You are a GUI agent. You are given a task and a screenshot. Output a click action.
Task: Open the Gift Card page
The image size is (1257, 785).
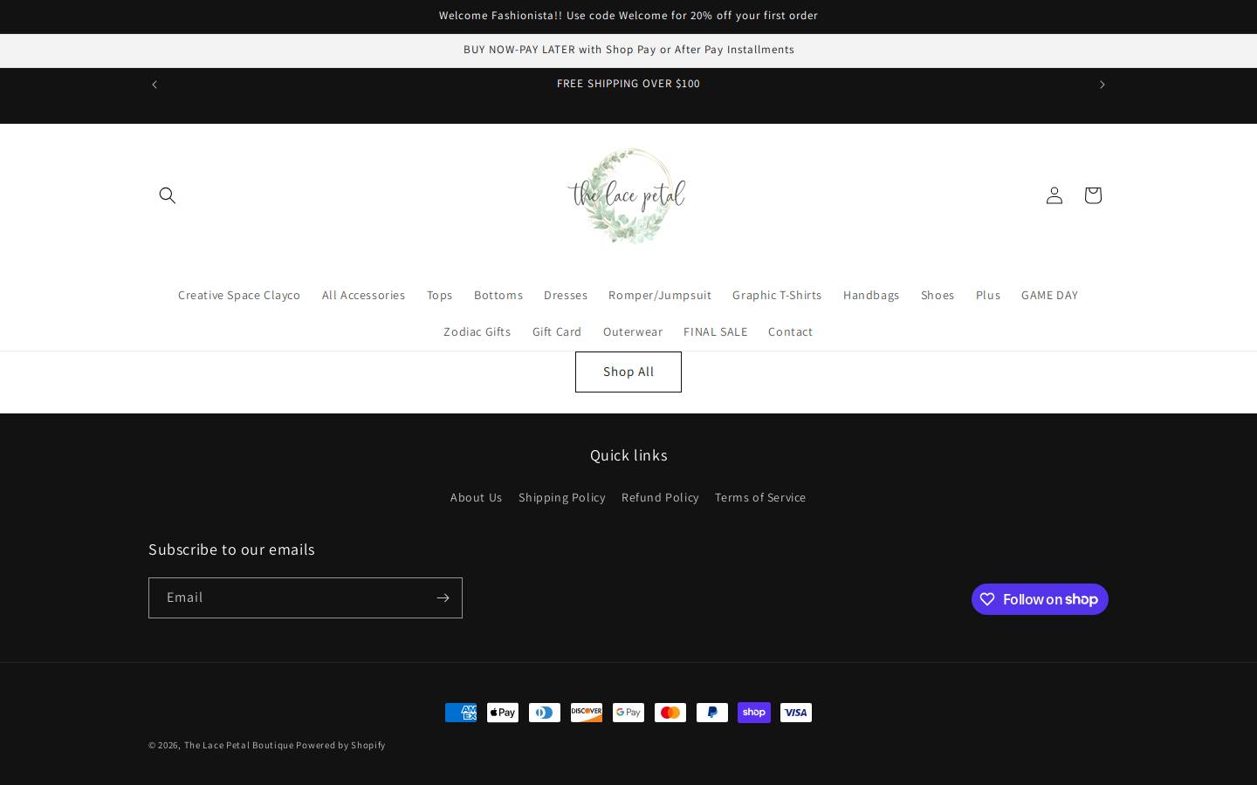click(557, 332)
